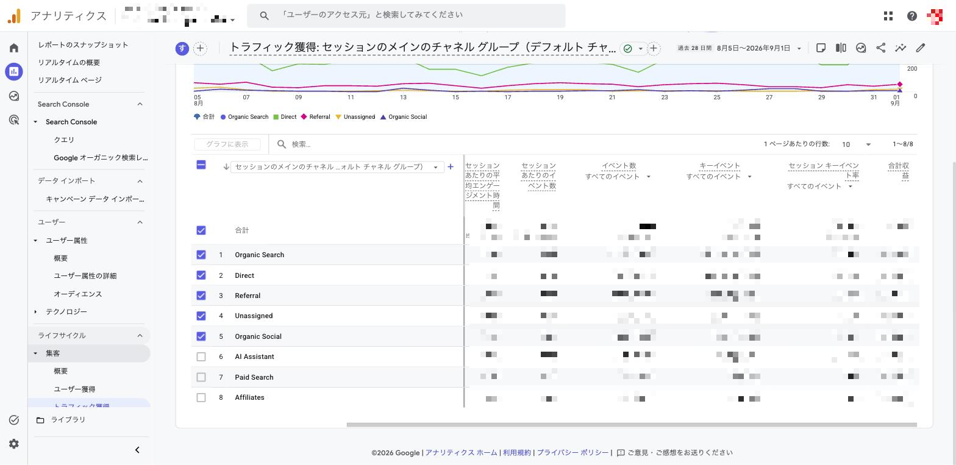Open リアルタイム ページ
956x465 pixels.
pos(70,80)
